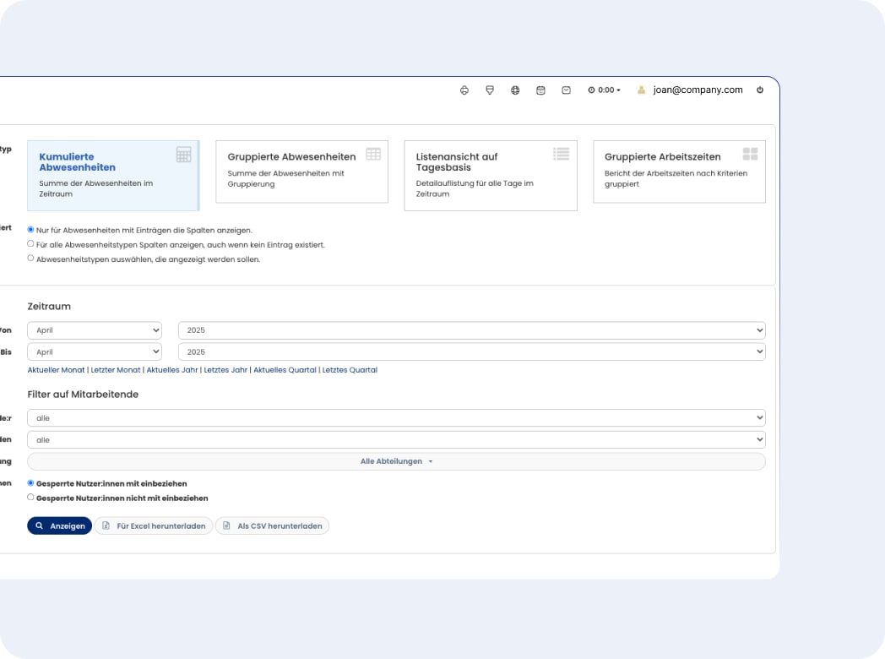Click the funnel icon in the top bar
This screenshot has height=659, width=885.
[490, 90]
